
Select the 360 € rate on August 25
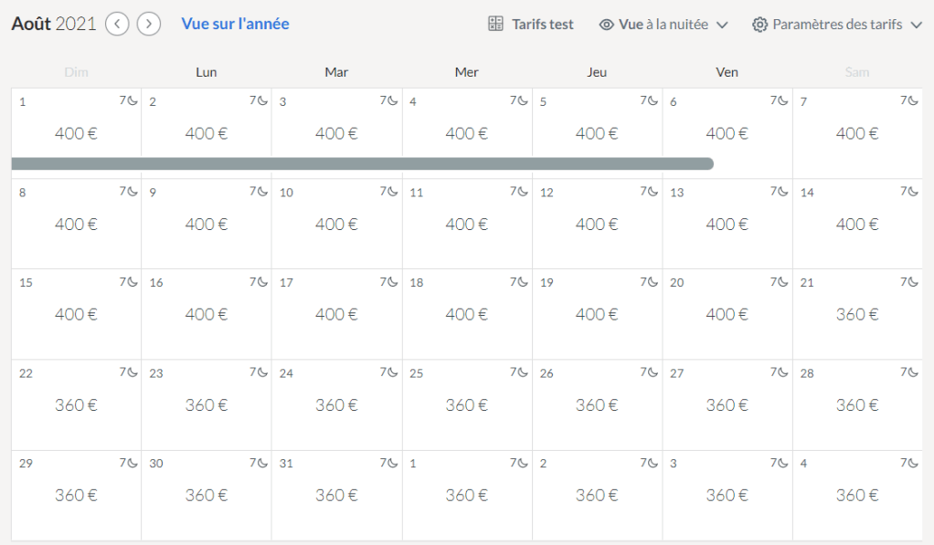466,404
